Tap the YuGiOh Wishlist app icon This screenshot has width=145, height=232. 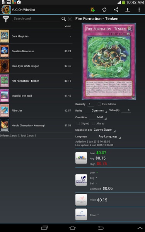coord(7,10)
